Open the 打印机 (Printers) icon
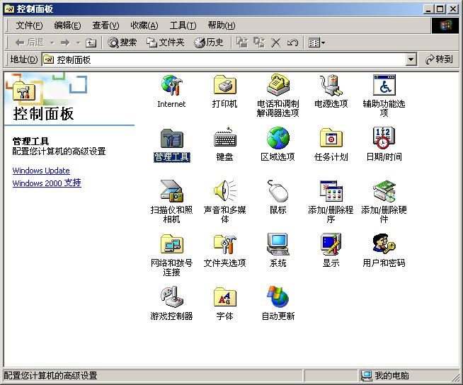Image resolution: width=463 pixels, height=385 pixels. (224, 86)
